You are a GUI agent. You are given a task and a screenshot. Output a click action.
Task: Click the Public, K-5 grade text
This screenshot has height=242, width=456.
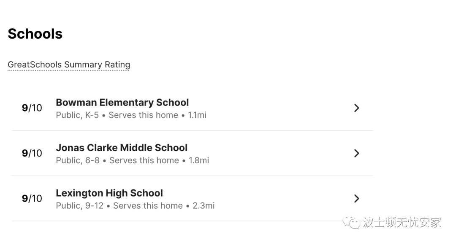(77, 115)
